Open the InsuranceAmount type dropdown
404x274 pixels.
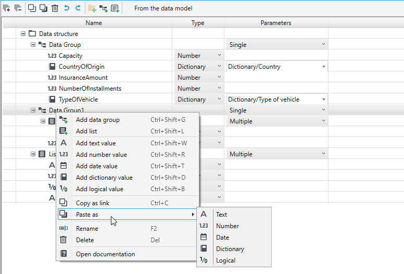(199, 77)
